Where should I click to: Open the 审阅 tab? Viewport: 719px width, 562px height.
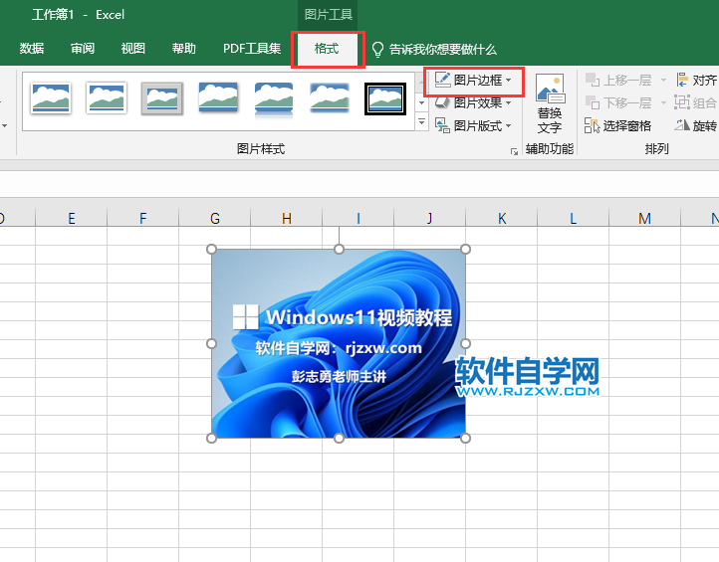(x=83, y=49)
